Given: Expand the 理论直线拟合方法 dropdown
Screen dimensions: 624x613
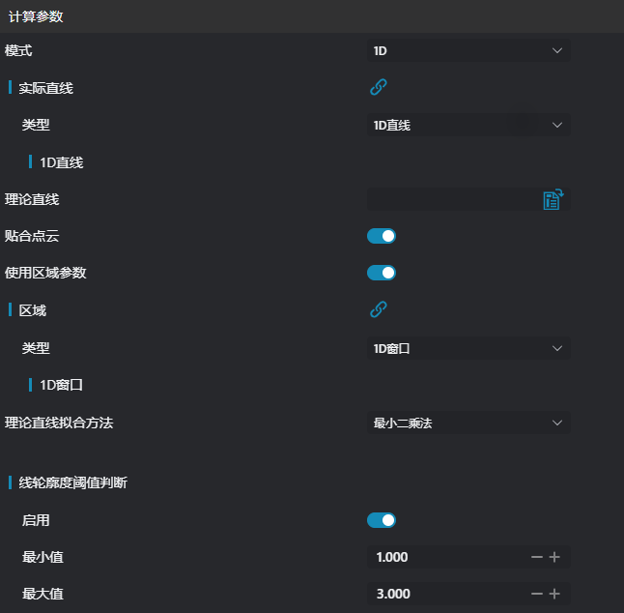Looking at the screenshot, I should (468, 423).
